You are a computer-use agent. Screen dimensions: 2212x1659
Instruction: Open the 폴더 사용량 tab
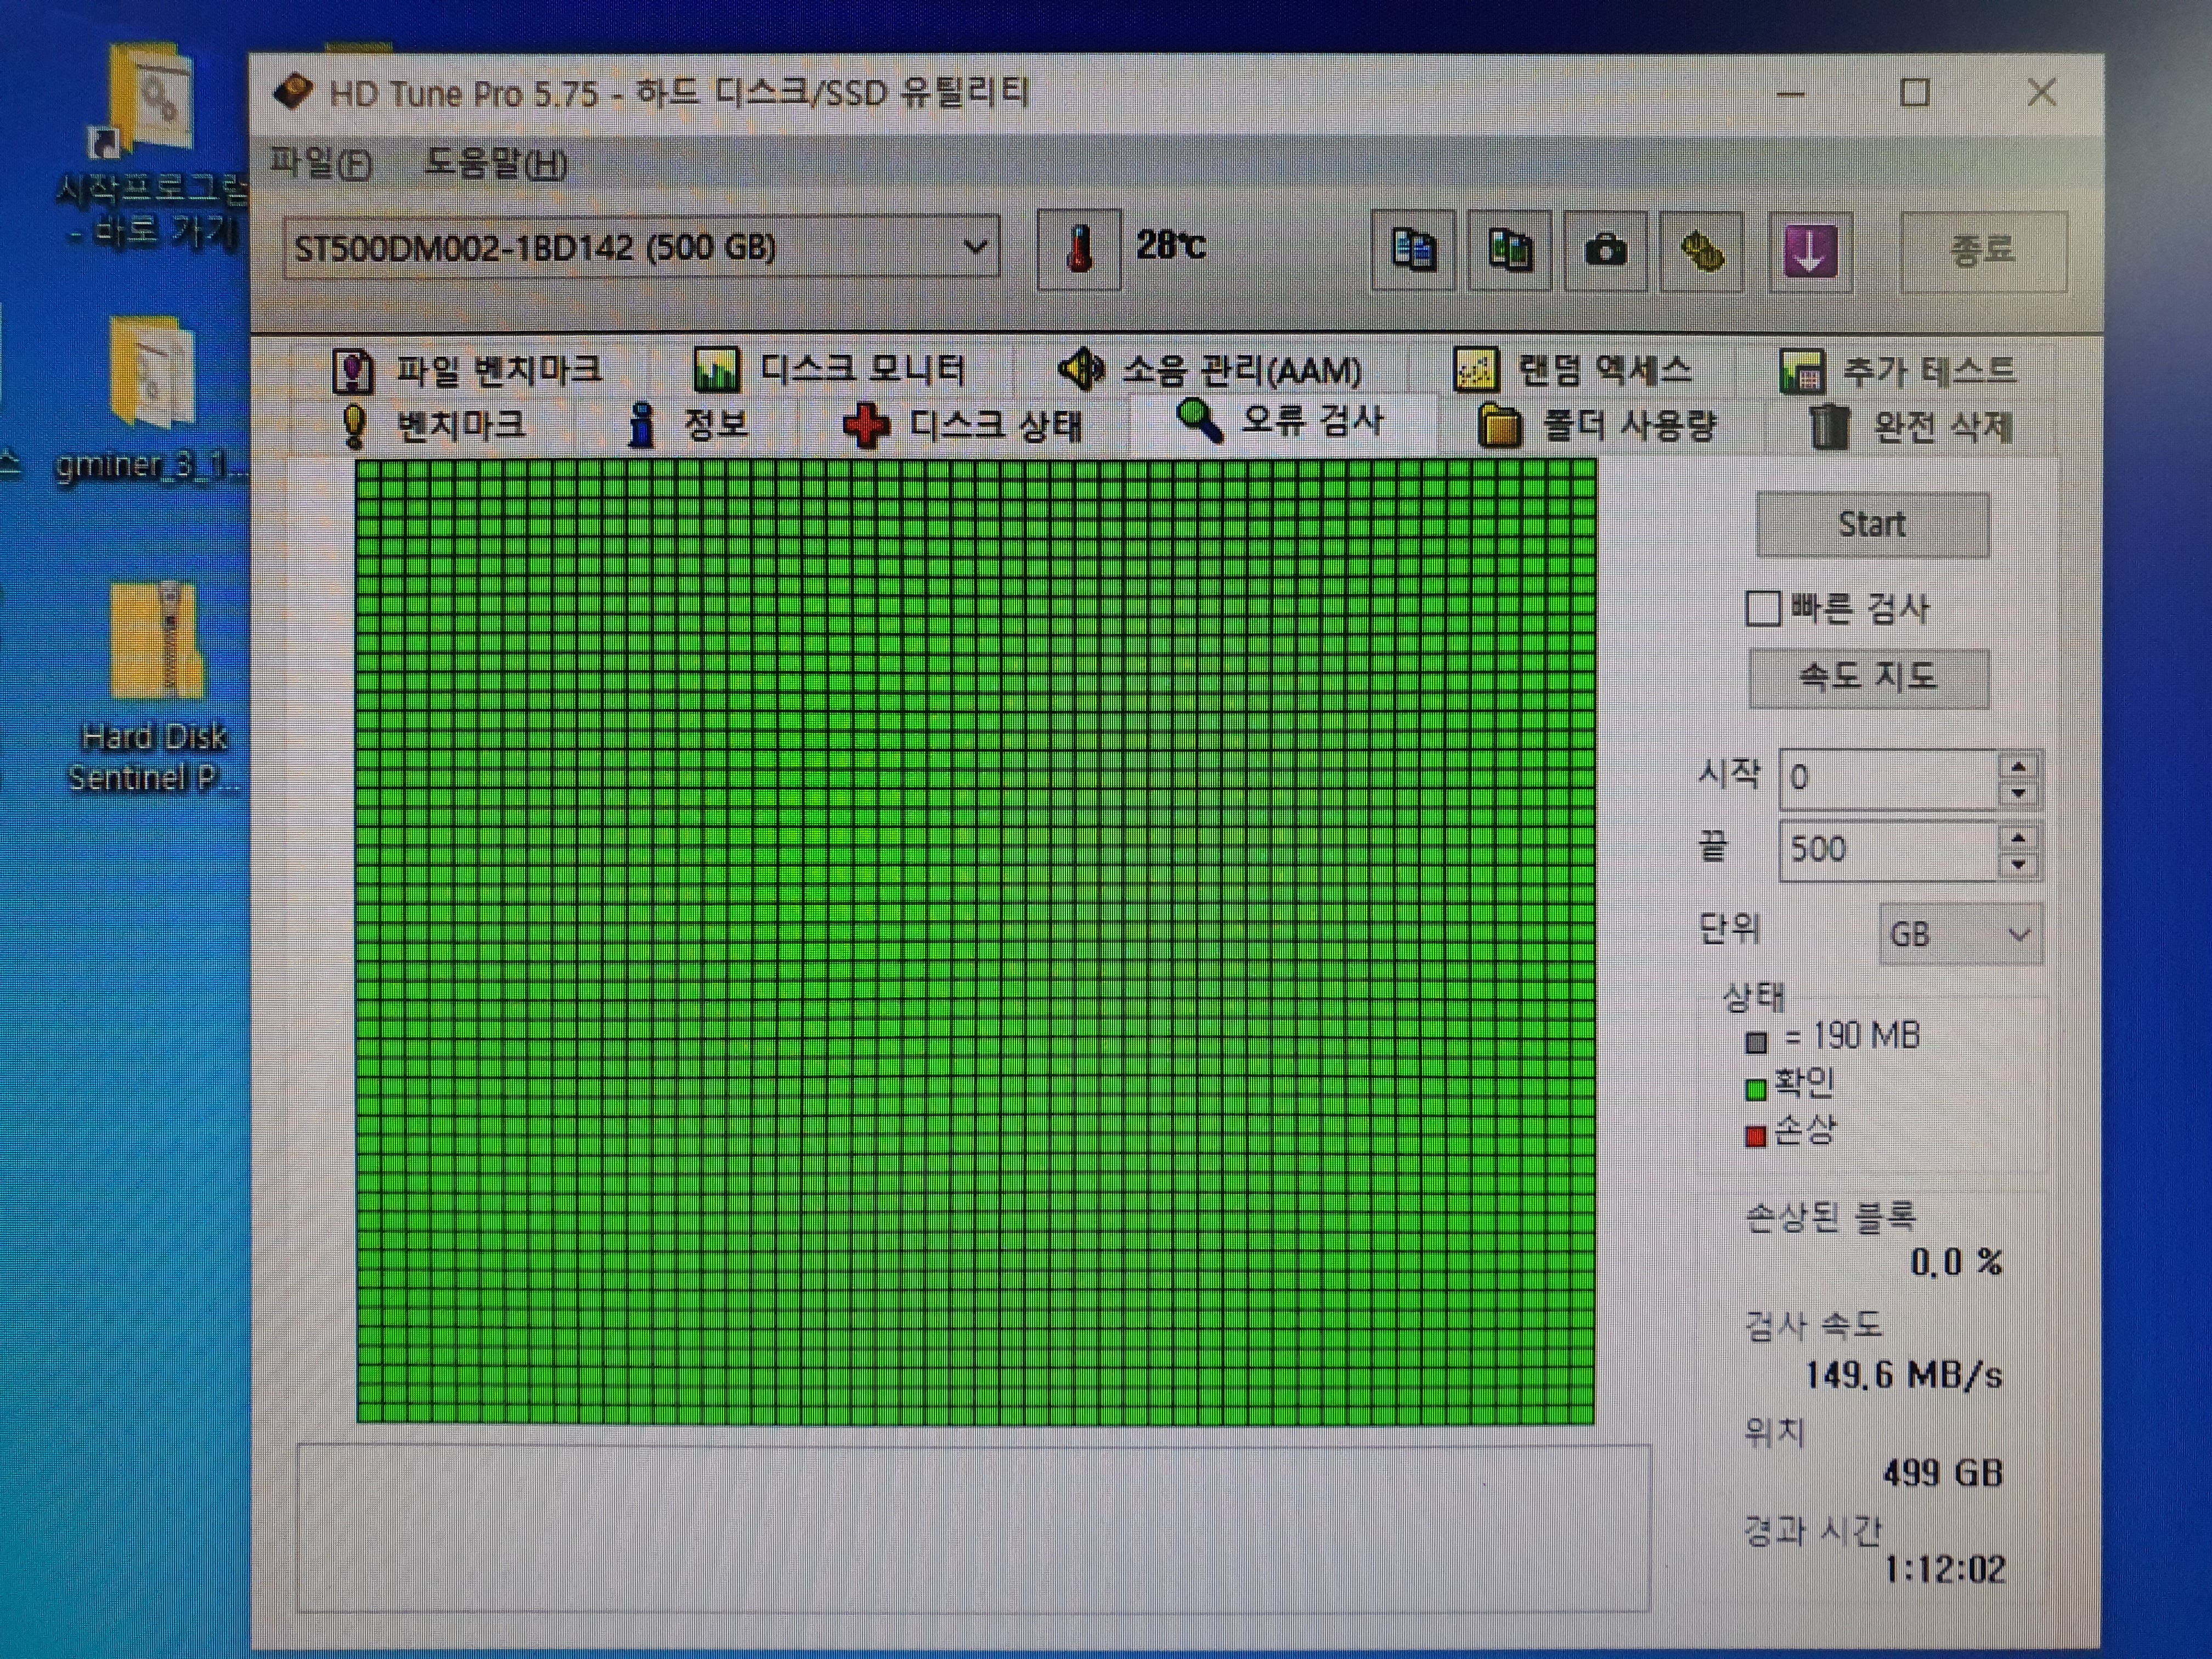click(1597, 426)
